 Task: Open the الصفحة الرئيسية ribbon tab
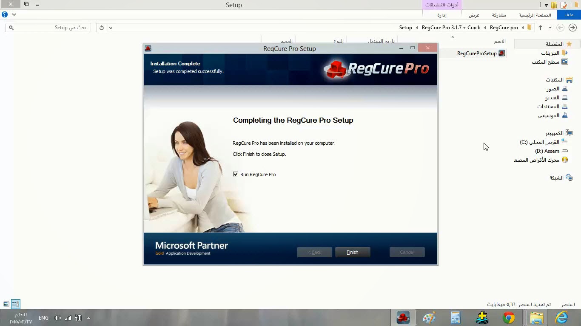coord(535,15)
